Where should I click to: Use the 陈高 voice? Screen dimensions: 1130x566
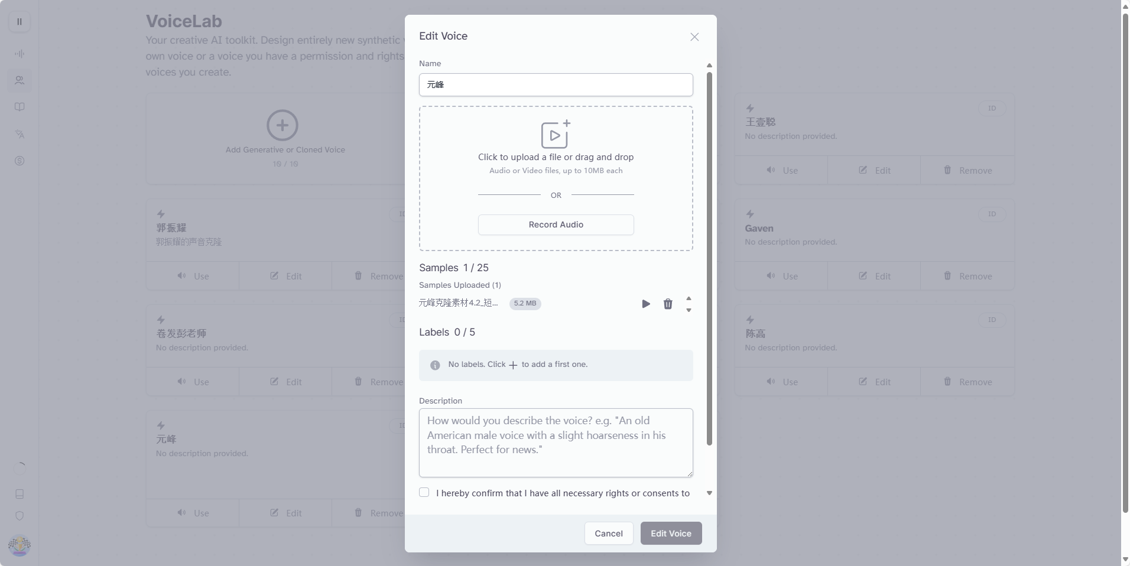pyautogui.click(x=781, y=382)
